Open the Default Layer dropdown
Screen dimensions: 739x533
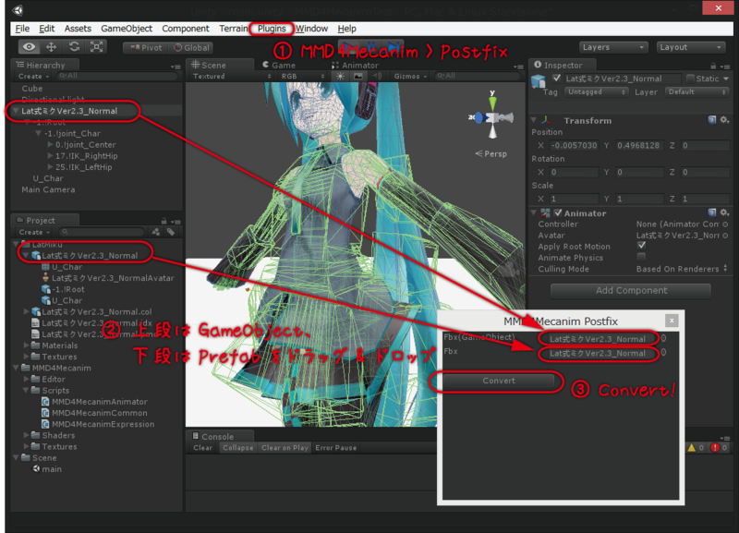(x=697, y=92)
